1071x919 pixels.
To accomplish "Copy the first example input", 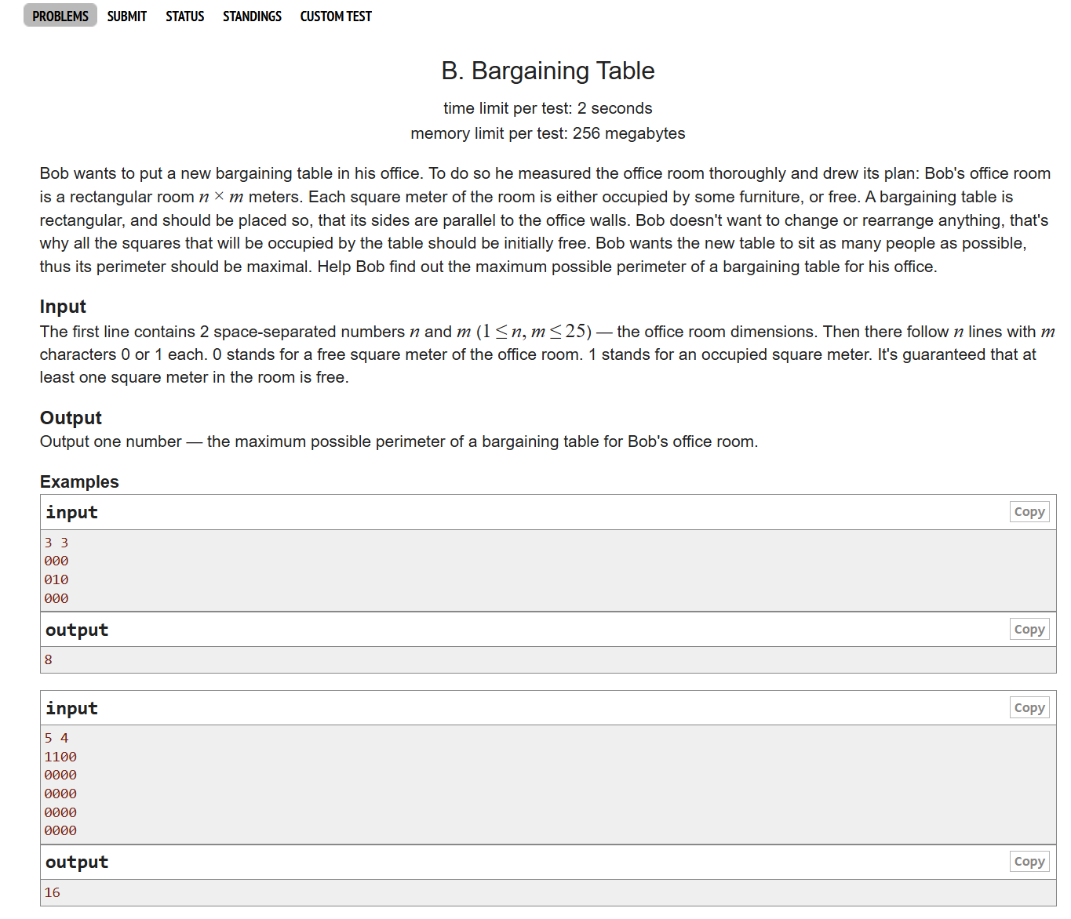I will pyautogui.click(x=1029, y=512).
